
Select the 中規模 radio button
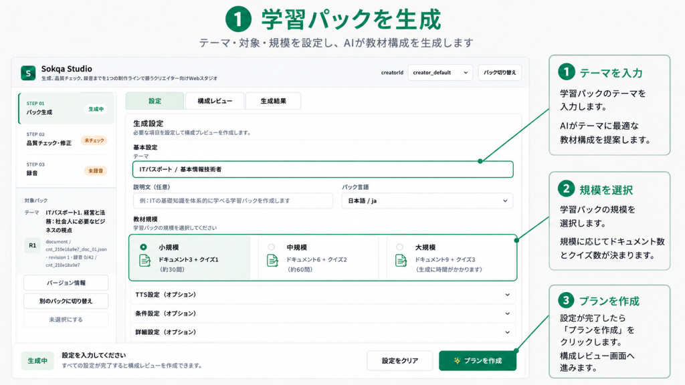272,247
